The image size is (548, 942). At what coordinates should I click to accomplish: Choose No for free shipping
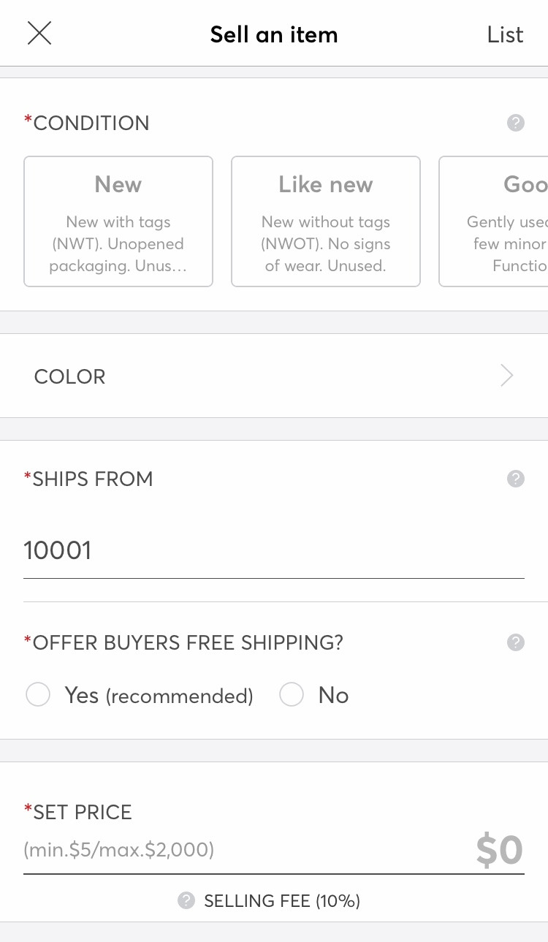pyautogui.click(x=292, y=695)
